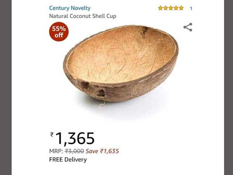Open the Century Novelty brand link
The width and height of the screenshot is (233, 175).
point(70,8)
